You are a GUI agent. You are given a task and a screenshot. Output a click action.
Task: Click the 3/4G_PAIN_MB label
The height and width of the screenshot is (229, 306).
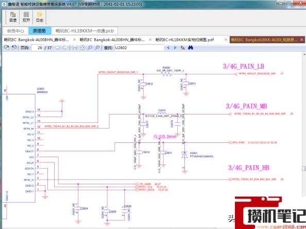click(x=246, y=106)
